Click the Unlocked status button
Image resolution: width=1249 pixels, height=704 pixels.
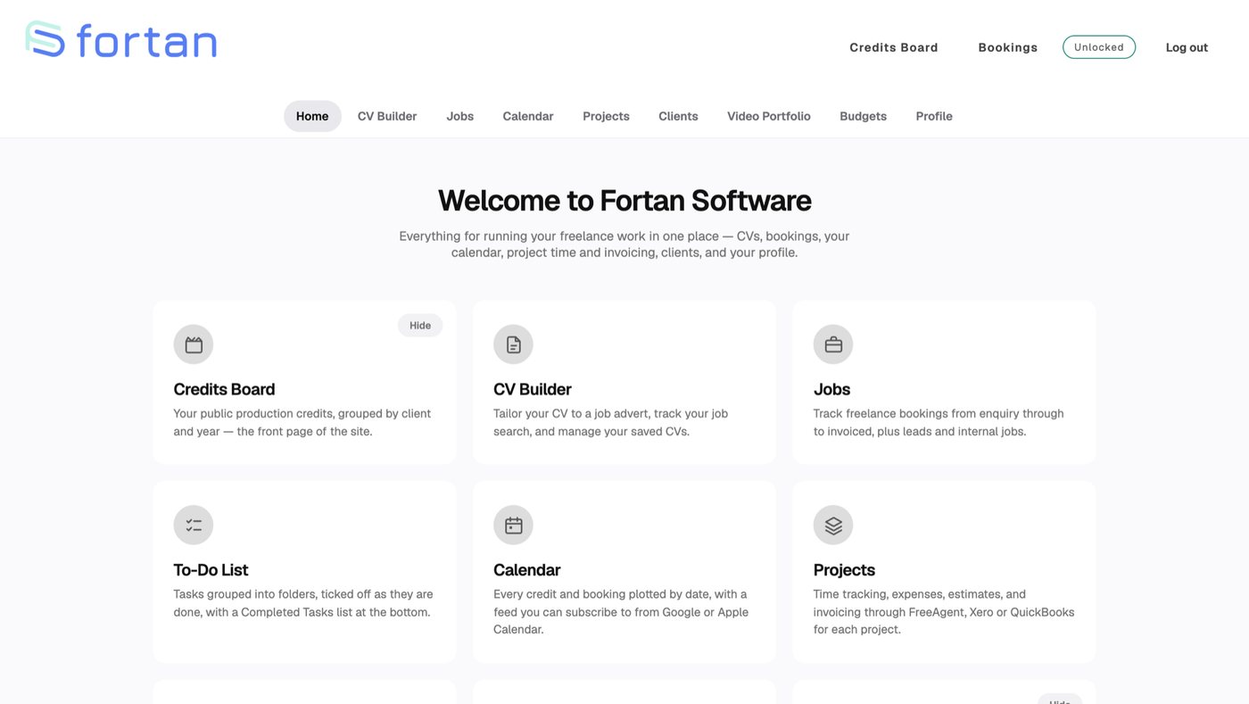tap(1099, 47)
